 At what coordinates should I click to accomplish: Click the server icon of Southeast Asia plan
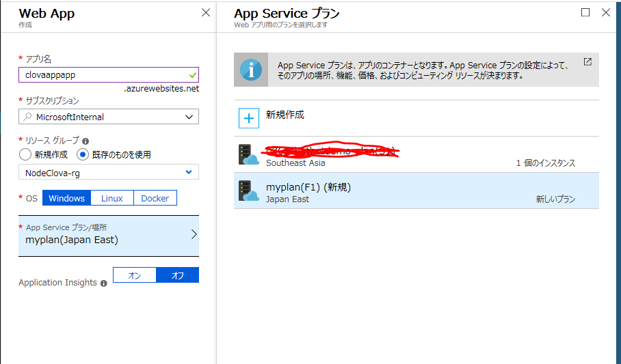(x=248, y=155)
